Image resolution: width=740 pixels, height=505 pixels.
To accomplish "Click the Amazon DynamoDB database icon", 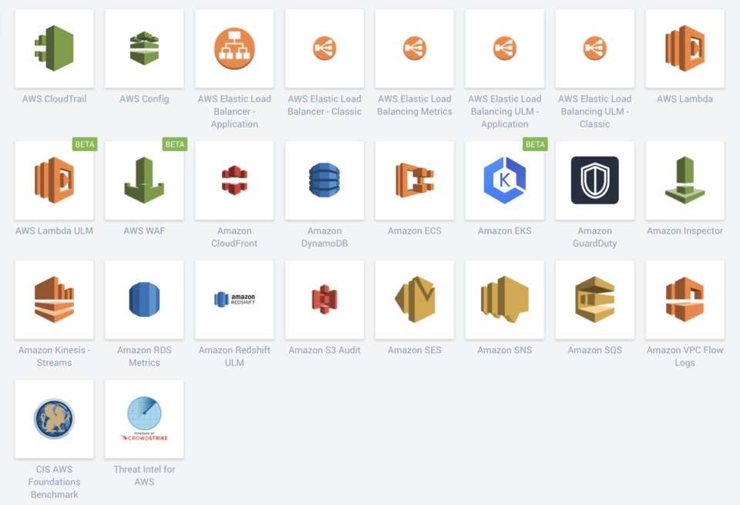I will point(325,180).
